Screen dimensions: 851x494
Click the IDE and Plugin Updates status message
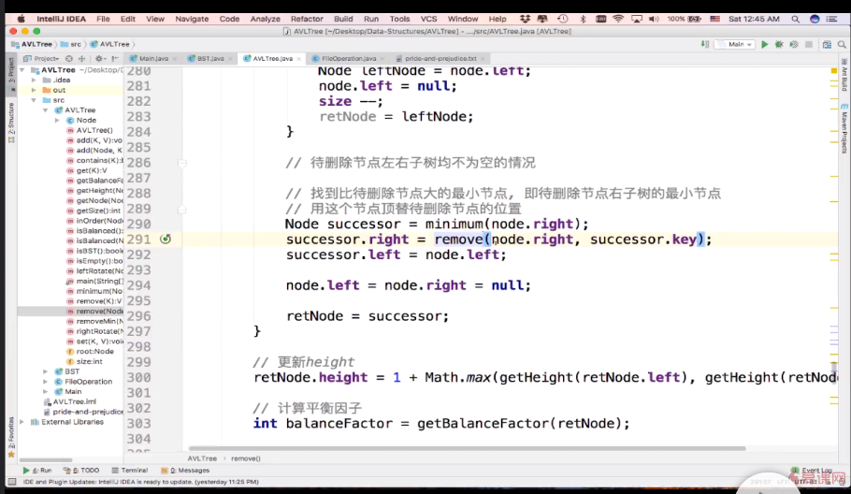click(140, 482)
